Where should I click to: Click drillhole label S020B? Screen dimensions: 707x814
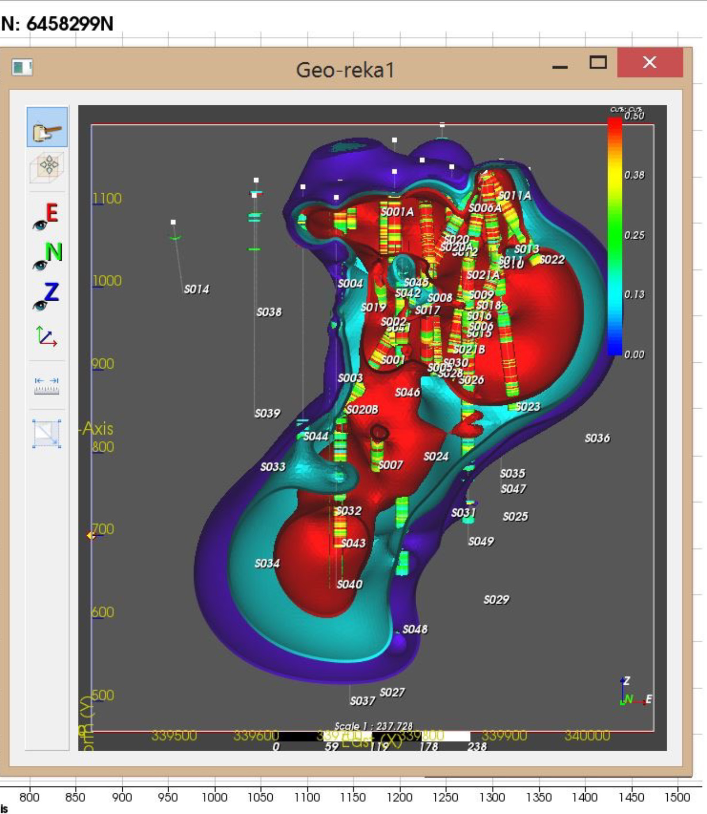(x=361, y=410)
